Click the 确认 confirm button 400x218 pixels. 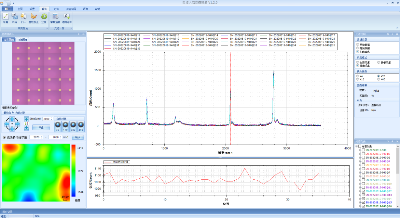[78, 137]
